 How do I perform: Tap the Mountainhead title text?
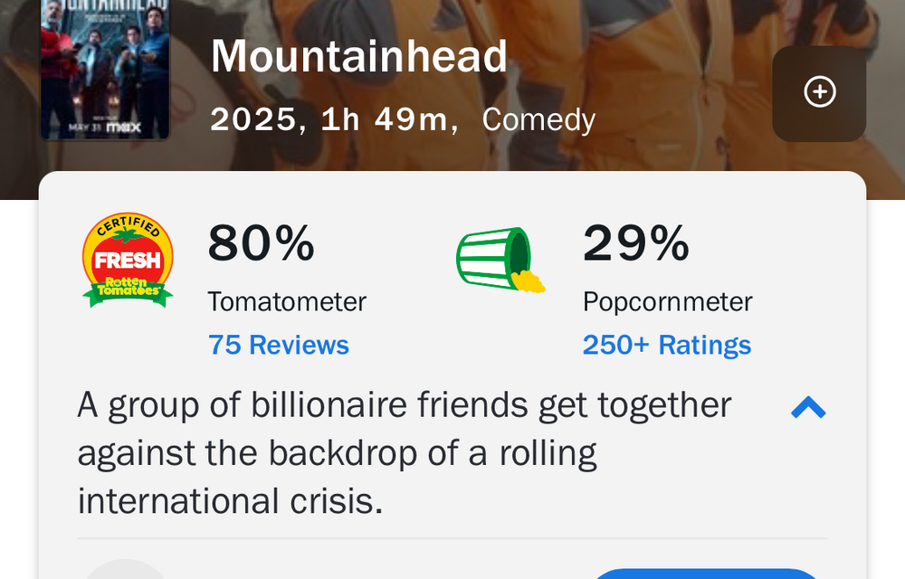point(359,57)
